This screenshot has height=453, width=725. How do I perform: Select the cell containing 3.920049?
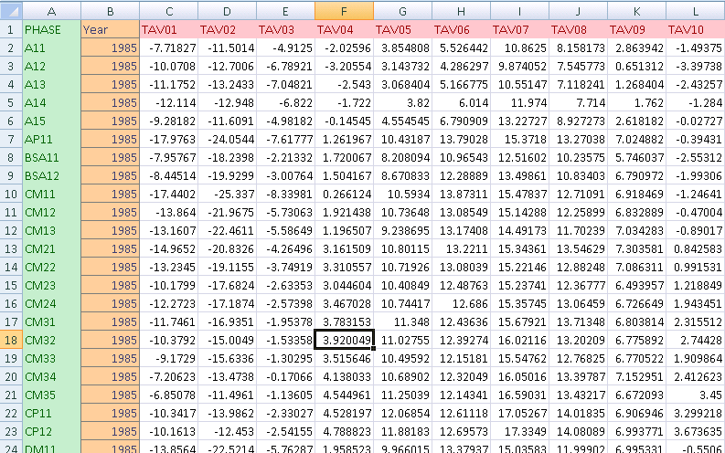[343, 340]
